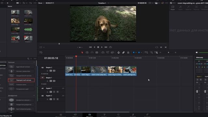Collapse the Диафрагма transitions group
This screenshot has height=117, width=208.
click(x=34, y=96)
